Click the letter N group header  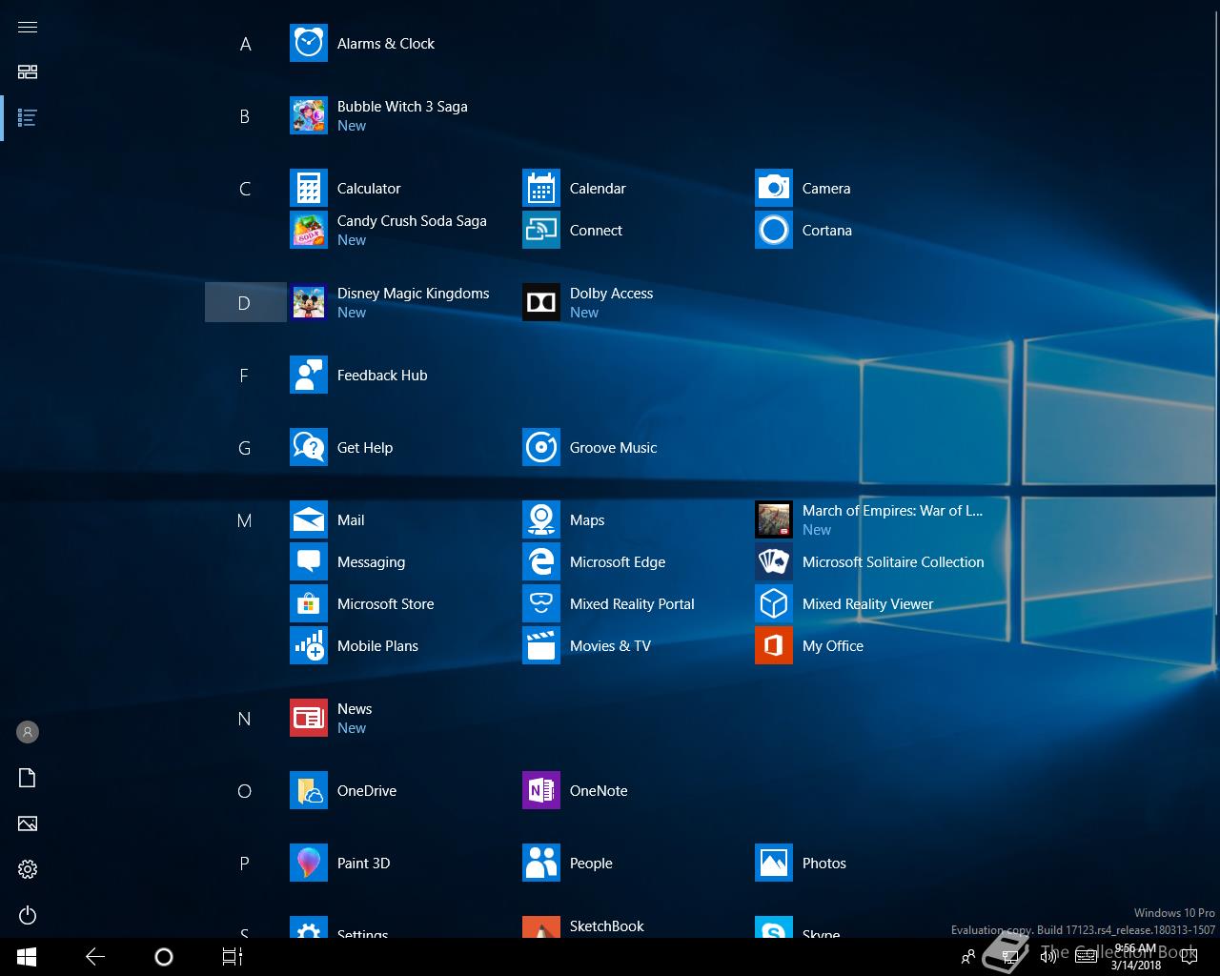tap(245, 719)
